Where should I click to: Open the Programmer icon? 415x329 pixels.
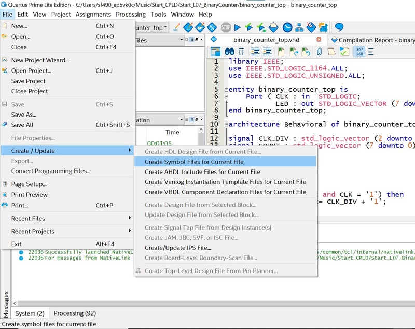[311, 27]
